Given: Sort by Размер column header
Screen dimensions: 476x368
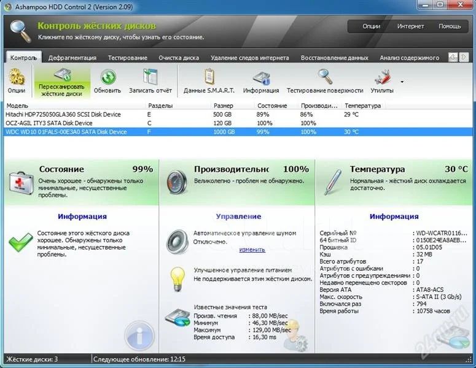Looking at the screenshot, I should 223,105.
